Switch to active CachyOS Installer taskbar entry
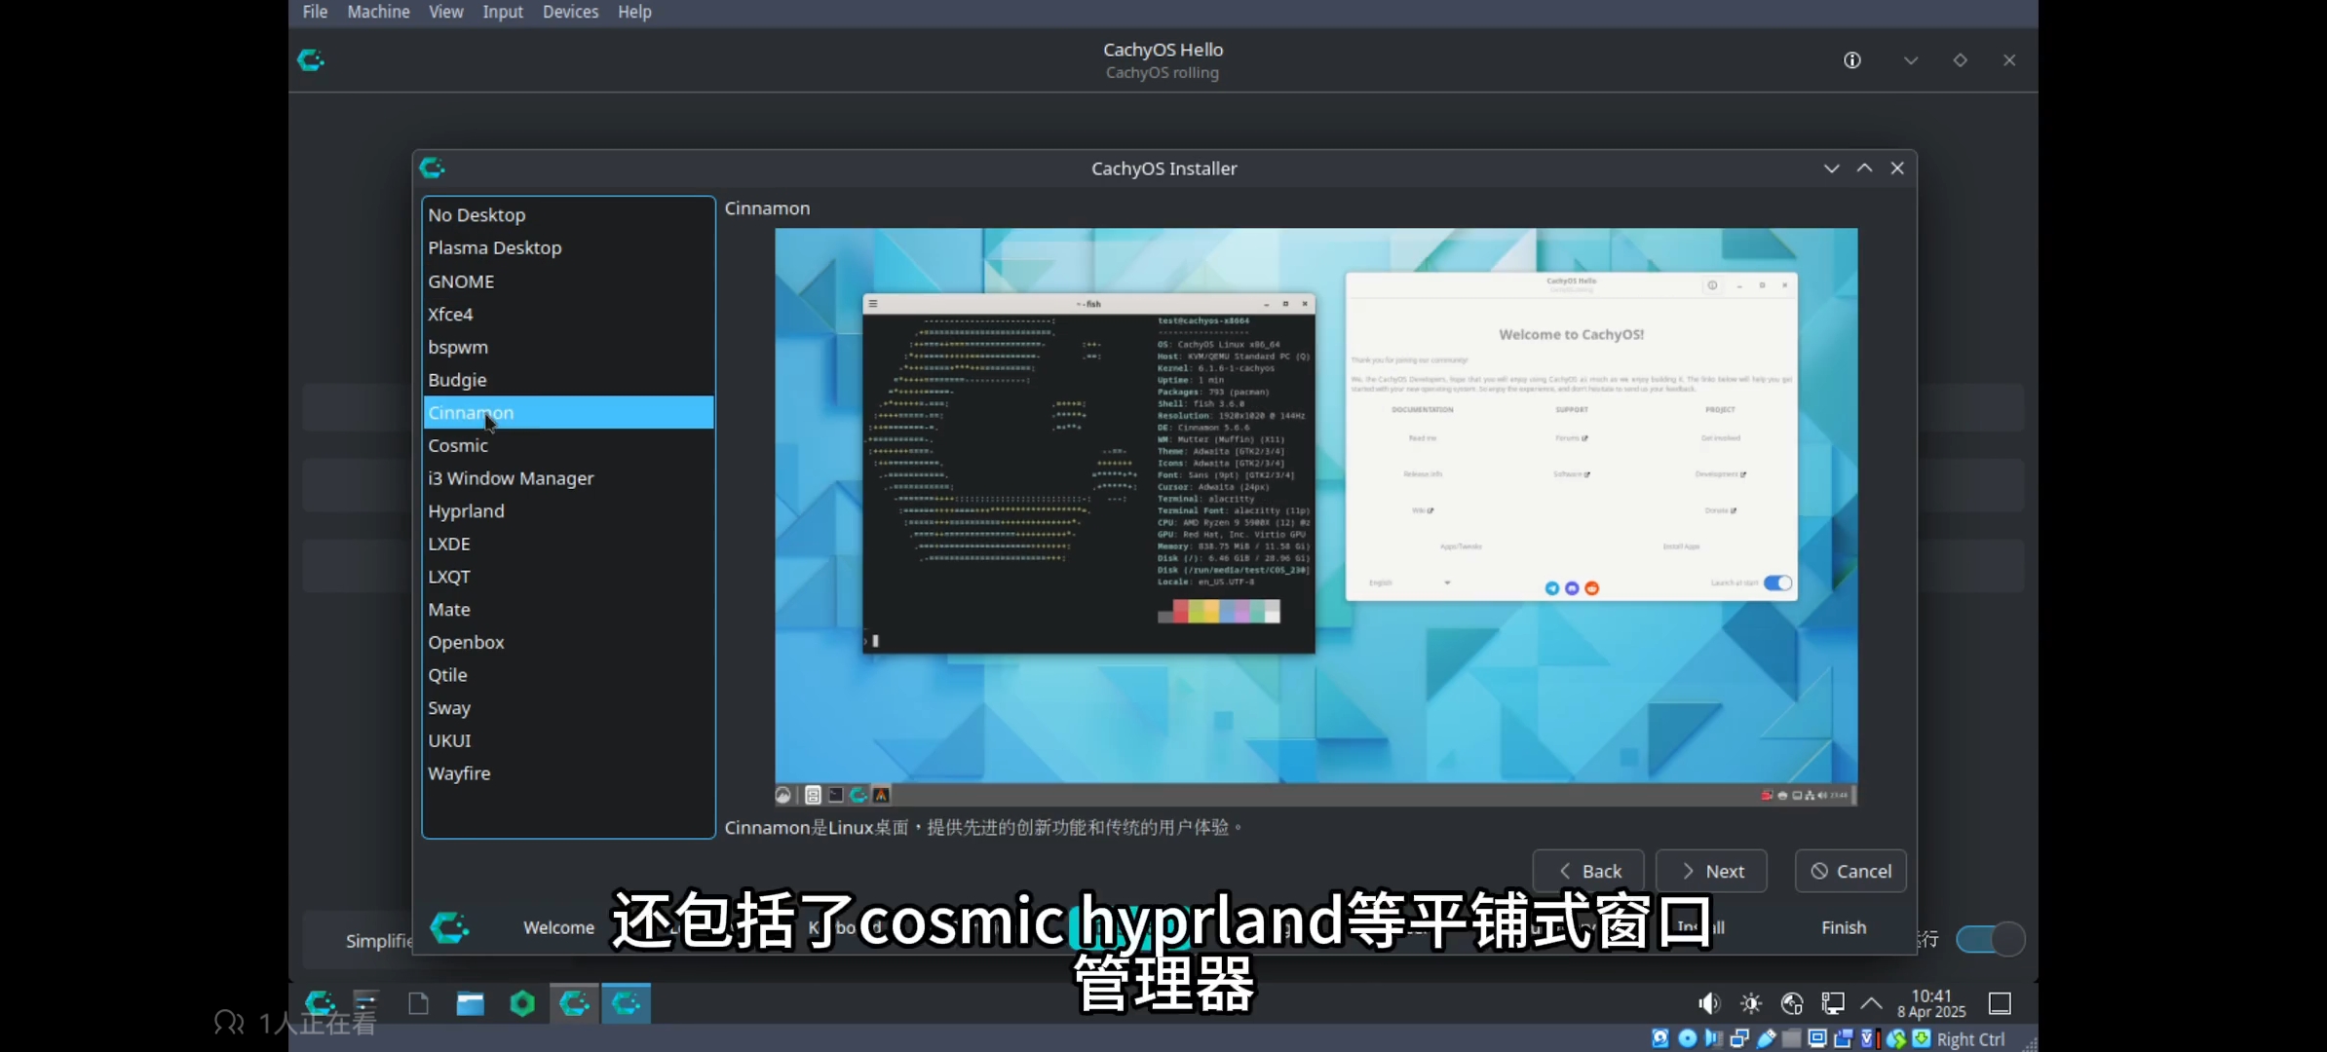This screenshot has height=1052, width=2327. tap(626, 1003)
